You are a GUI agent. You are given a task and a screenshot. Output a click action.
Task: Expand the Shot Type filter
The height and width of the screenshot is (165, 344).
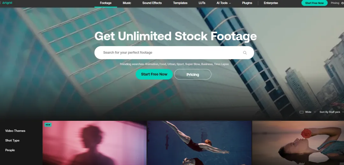pyautogui.click(x=12, y=141)
